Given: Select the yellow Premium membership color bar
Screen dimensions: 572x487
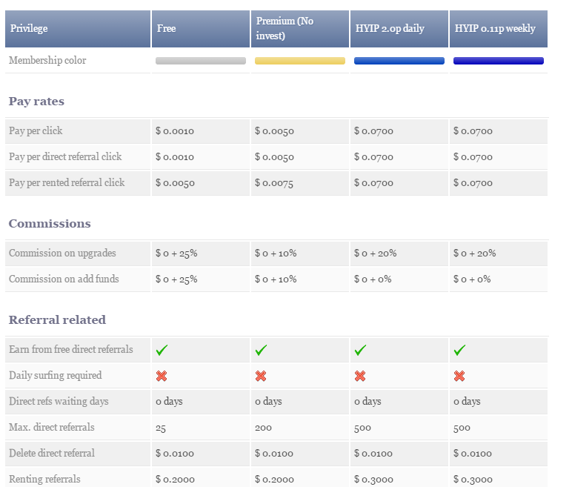Looking at the screenshot, I should coord(300,61).
